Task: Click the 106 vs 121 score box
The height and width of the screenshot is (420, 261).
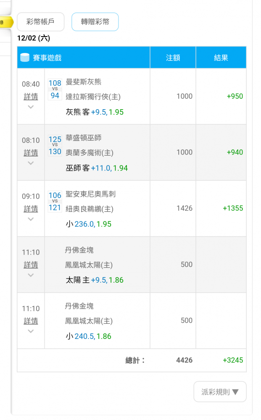Action: tap(55, 201)
